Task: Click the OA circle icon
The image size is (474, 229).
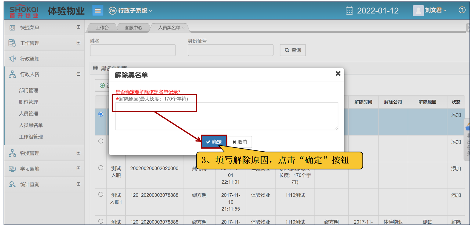Action: tap(112, 11)
